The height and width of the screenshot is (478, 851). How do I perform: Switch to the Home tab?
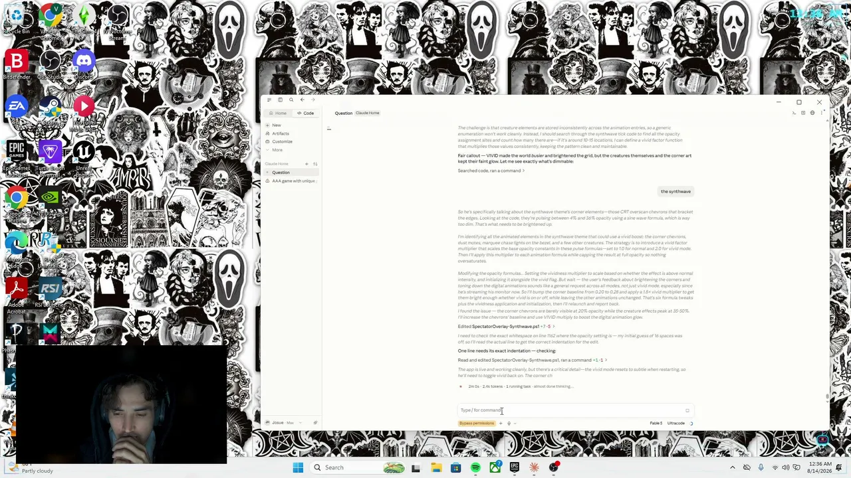pos(277,113)
